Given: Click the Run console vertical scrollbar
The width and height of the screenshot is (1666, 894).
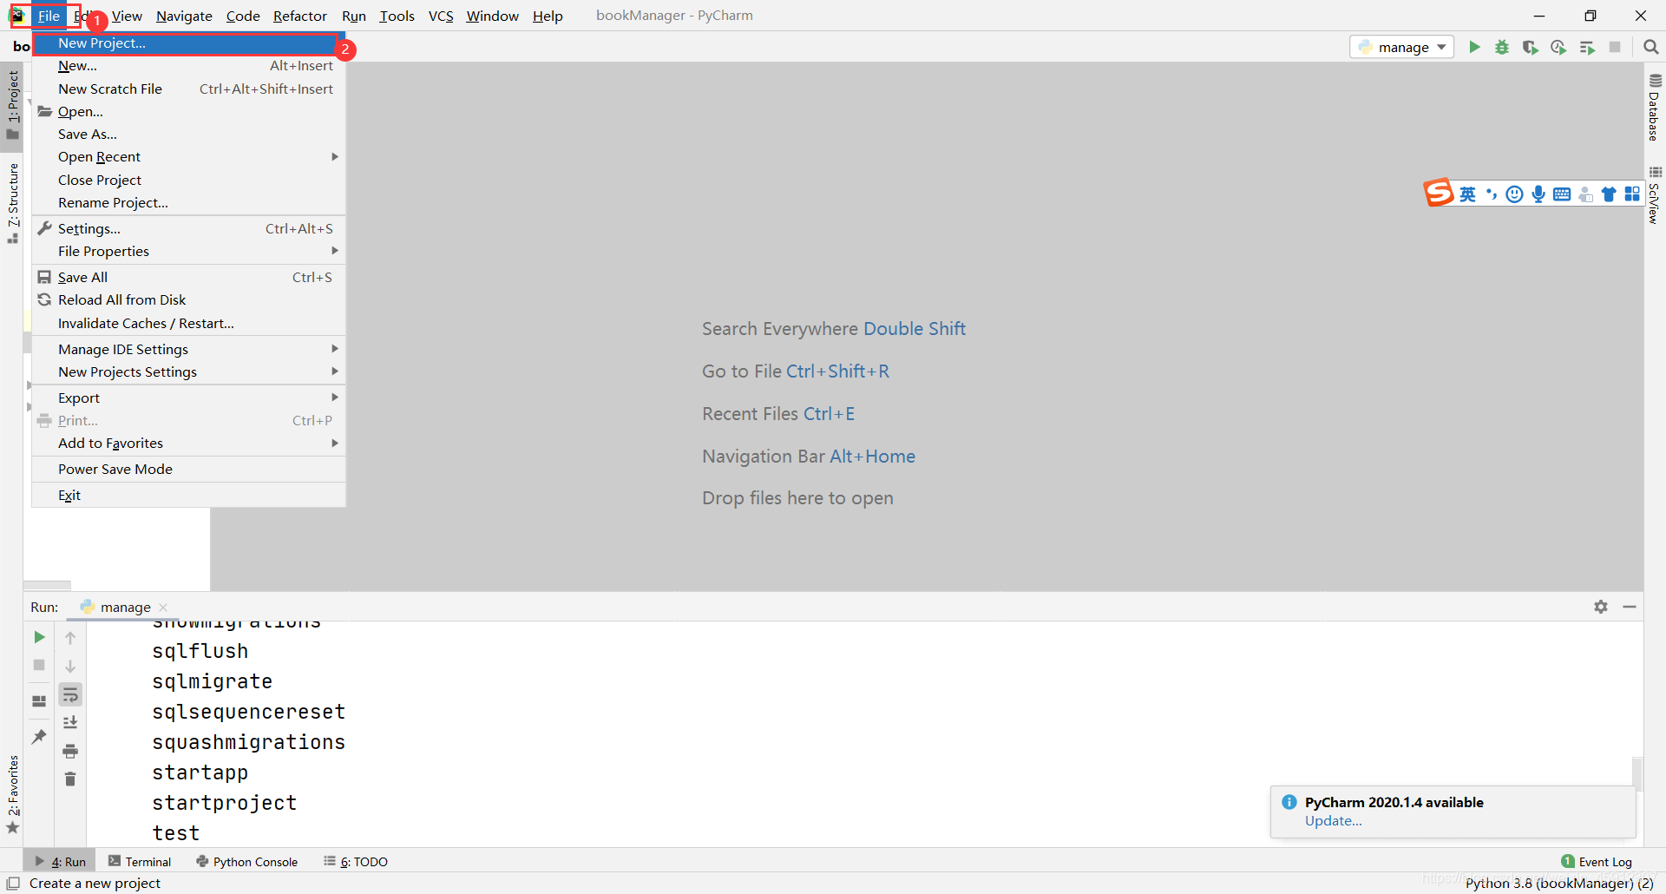Looking at the screenshot, I should (1637, 772).
